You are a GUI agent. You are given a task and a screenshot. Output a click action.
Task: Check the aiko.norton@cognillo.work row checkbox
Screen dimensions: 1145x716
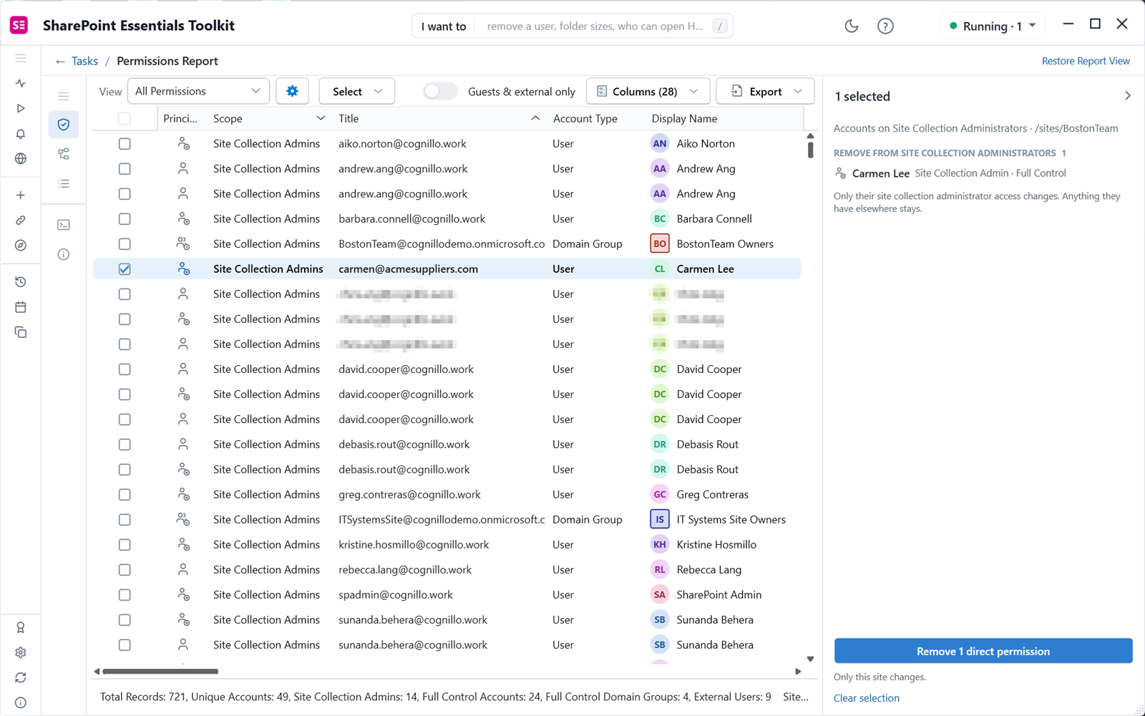tap(125, 144)
